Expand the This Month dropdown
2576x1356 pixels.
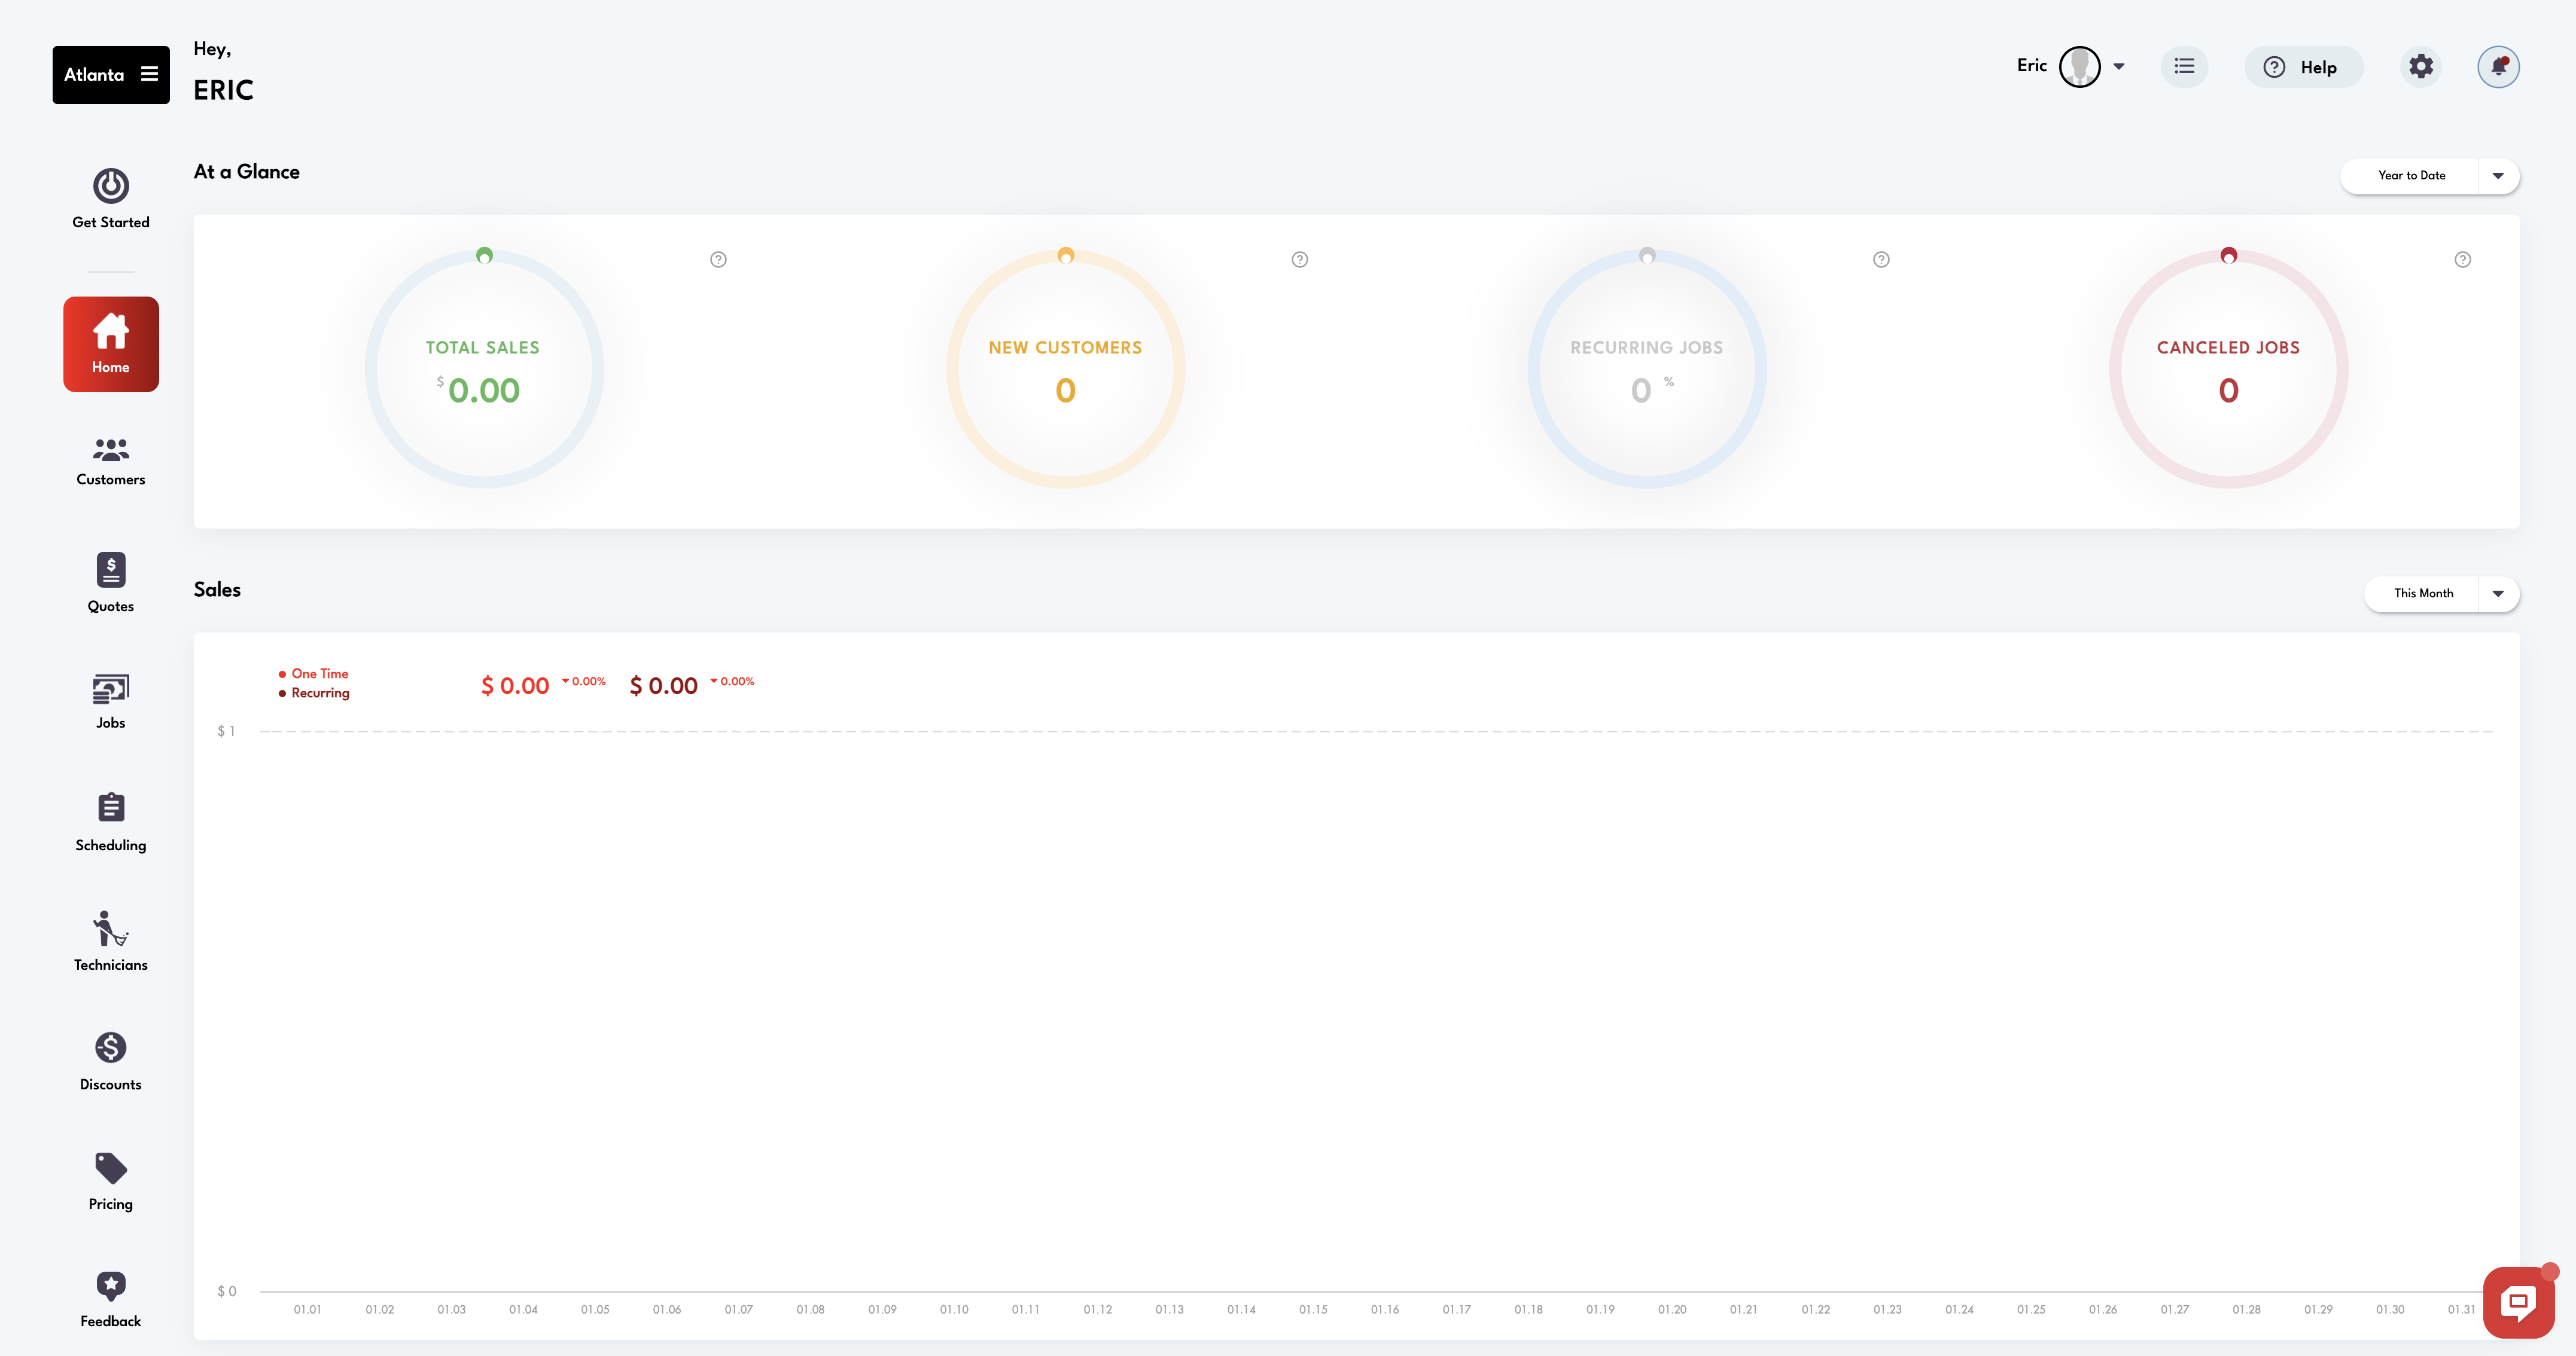[x=2497, y=594]
